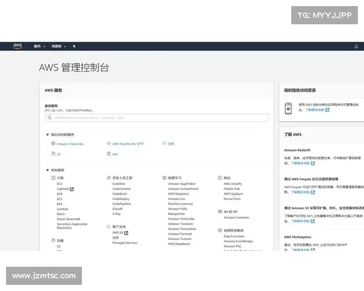Click the AR and VR category icon
Screen dimensions: 364x291
coord(220,212)
